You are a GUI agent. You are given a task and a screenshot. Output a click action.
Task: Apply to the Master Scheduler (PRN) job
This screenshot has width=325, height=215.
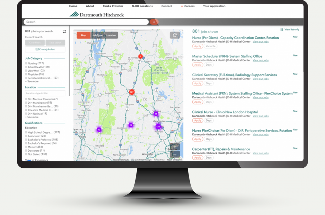click(x=197, y=65)
